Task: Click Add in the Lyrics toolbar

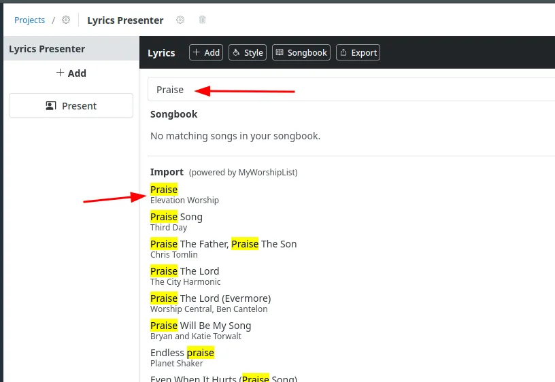Action: pos(206,53)
